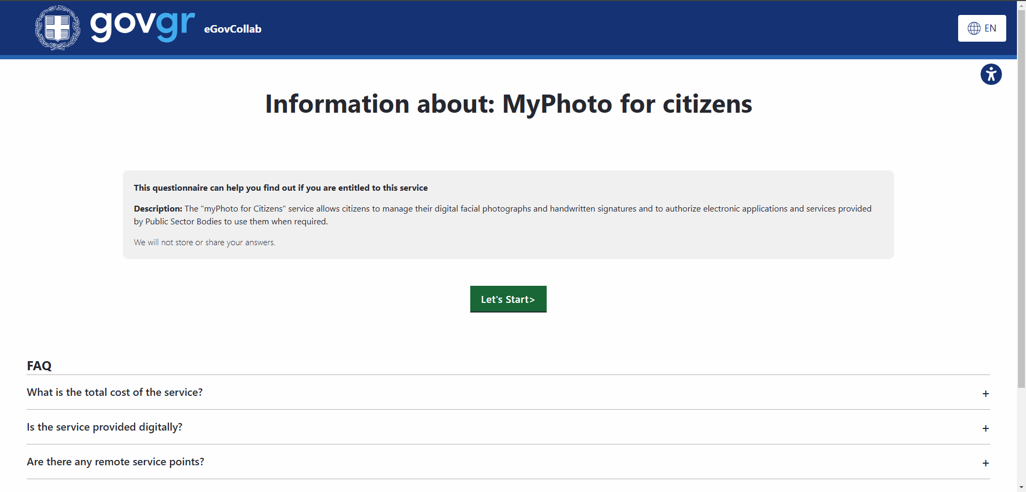Click the page title 'Information about: MyPhoto for citizens'
1026x492 pixels.
pos(508,104)
